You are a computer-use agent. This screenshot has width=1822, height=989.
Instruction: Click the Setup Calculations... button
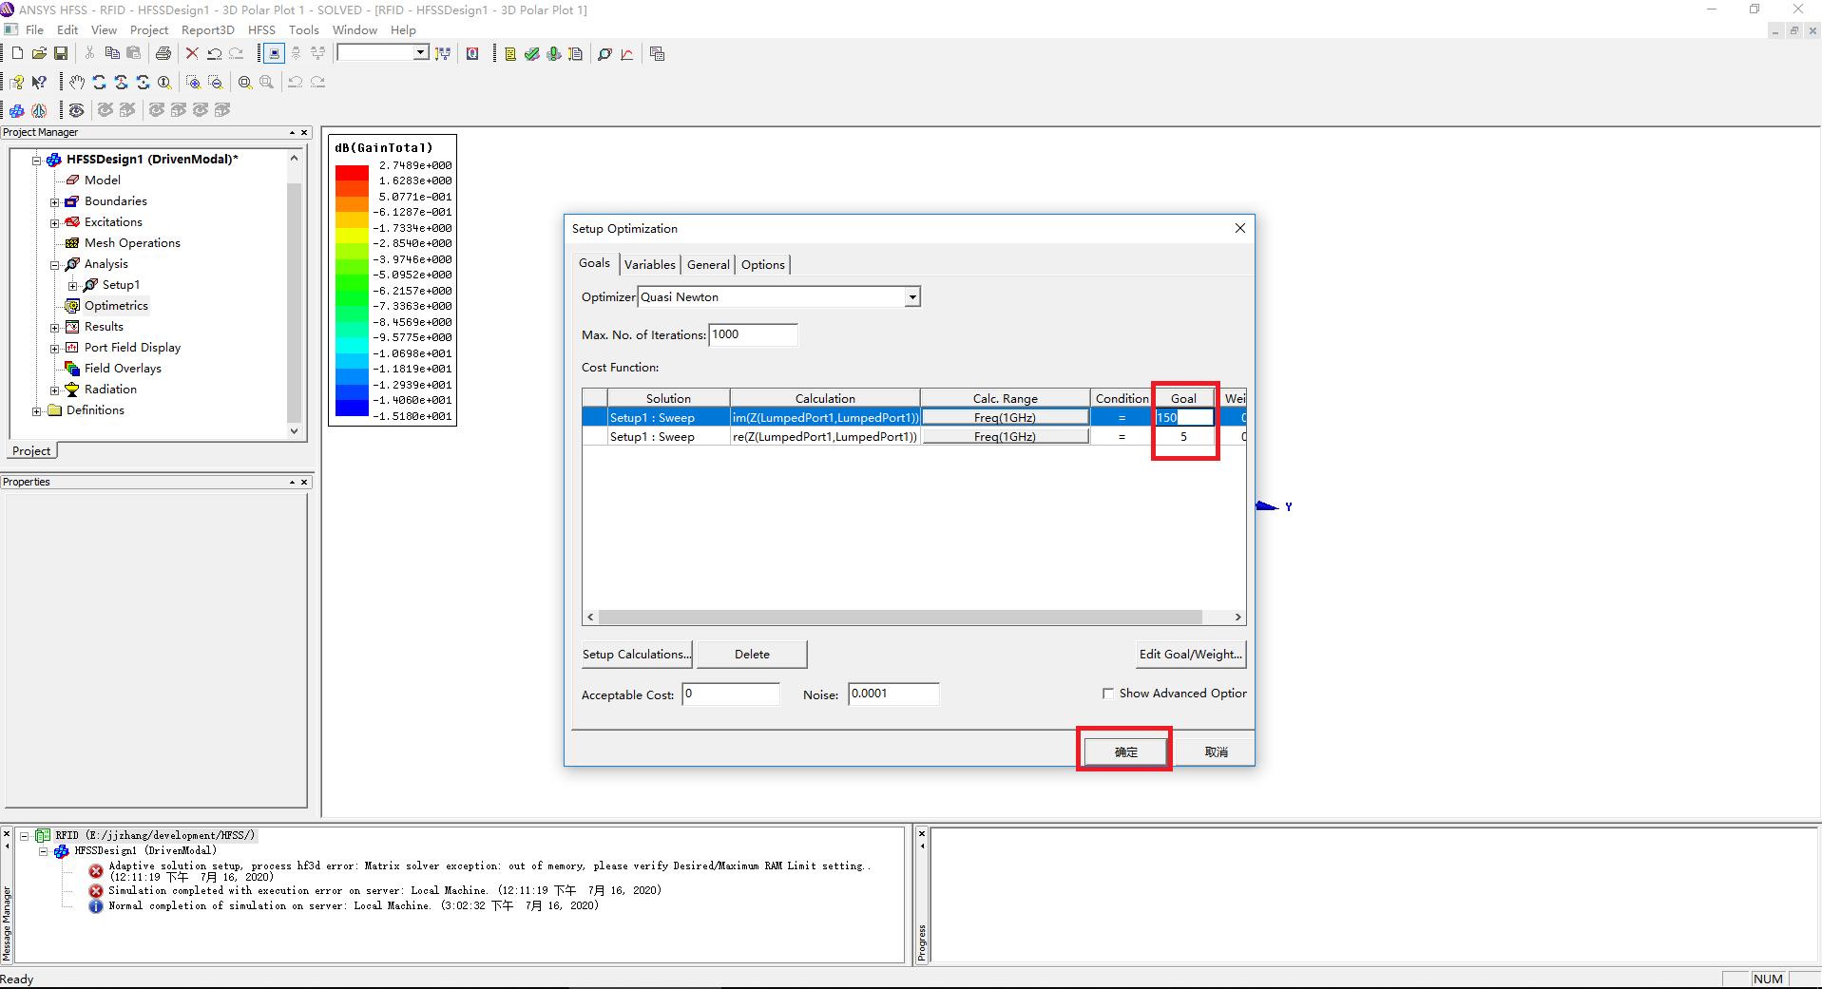(637, 655)
